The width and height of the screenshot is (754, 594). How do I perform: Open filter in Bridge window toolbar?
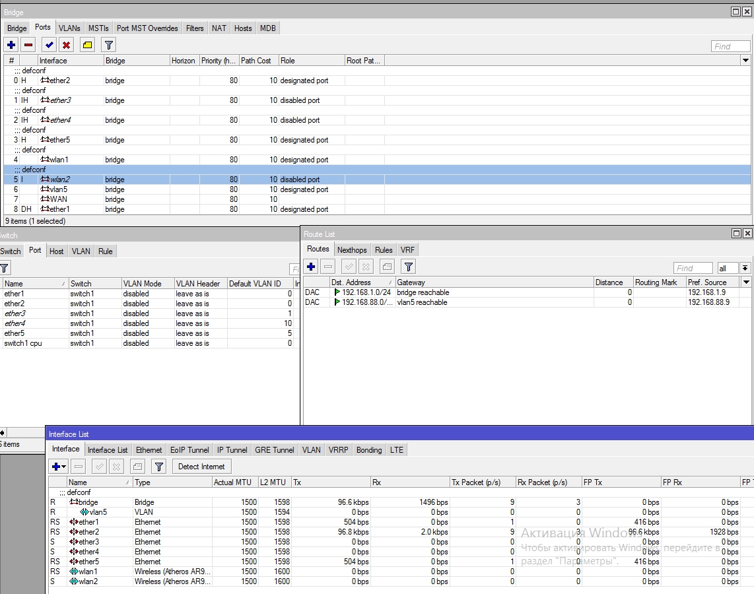(x=109, y=45)
